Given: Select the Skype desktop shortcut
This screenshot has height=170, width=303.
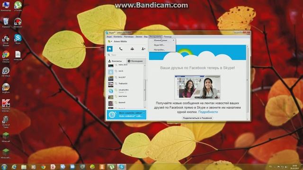Looking at the screenshot, I should 18,39.
